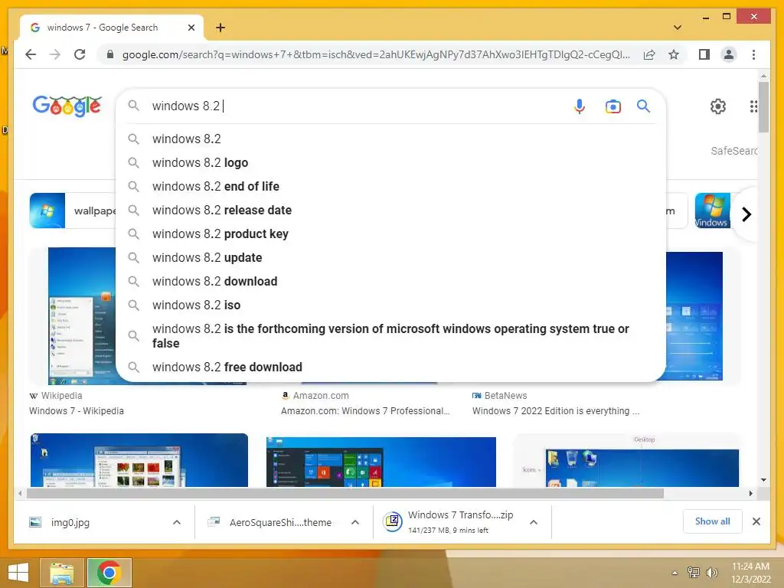The height and width of the screenshot is (588, 784).
Task: Open the SafeSearch setting
Action: click(x=733, y=151)
